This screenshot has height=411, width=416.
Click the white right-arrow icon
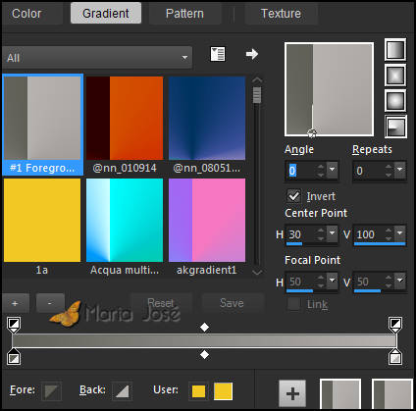coord(252,54)
